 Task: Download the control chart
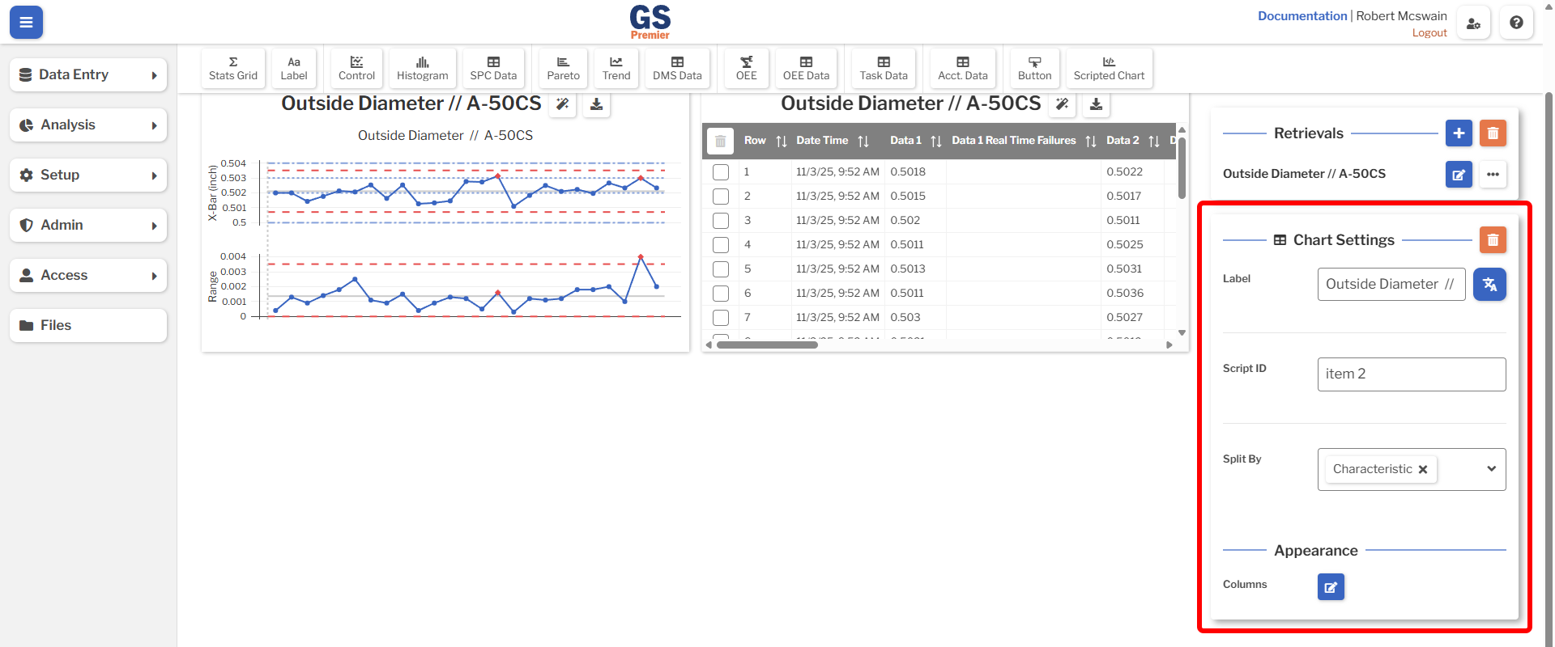pyautogui.click(x=596, y=104)
